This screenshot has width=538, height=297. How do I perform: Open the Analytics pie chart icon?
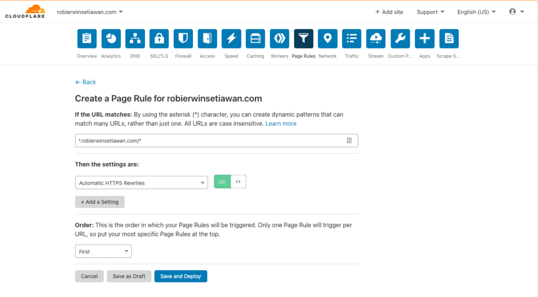click(x=111, y=39)
